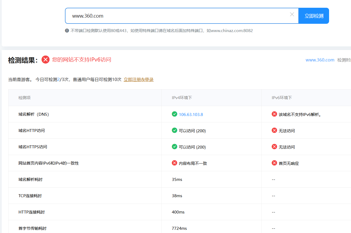Viewport: 351px width, 233px height.
Task: Select the 首字节传输耗时 row label
Action: tap(32, 228)
